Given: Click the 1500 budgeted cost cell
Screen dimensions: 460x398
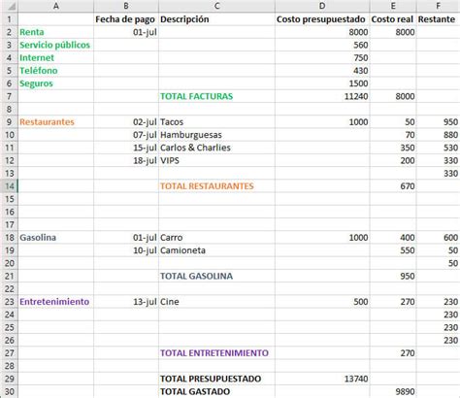Looking at the screenshot, I should tap(322, 83).
